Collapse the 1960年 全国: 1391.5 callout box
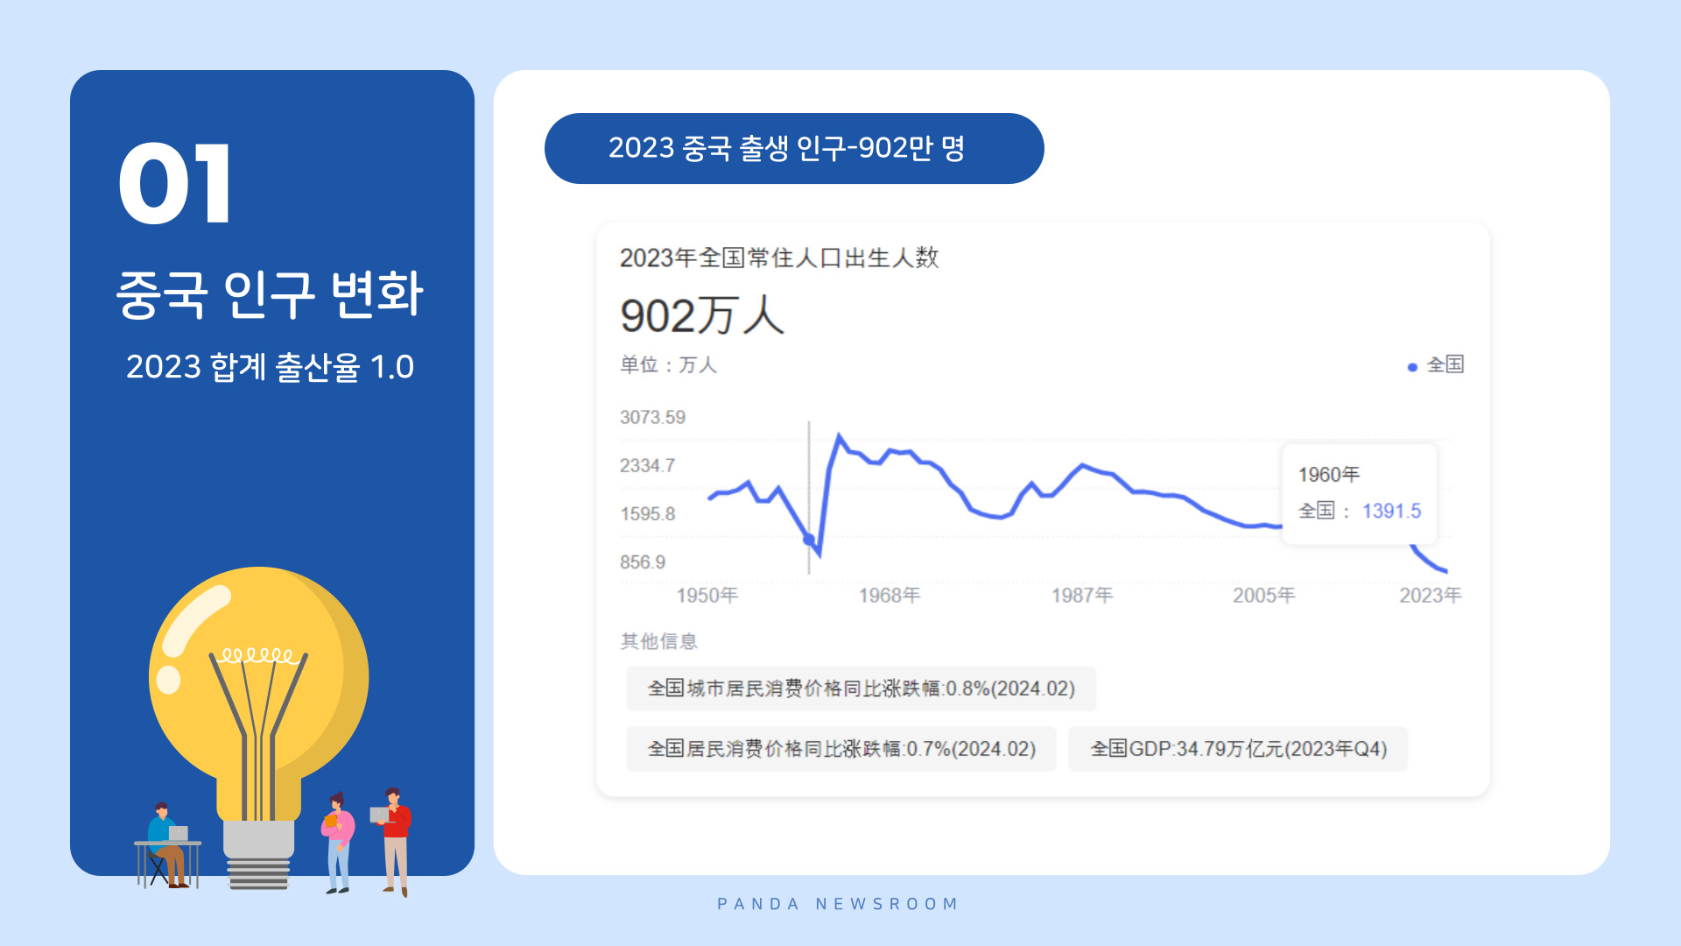 point(1359,495)
